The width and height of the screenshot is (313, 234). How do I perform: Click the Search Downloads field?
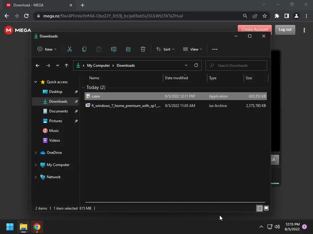(236, 66)
